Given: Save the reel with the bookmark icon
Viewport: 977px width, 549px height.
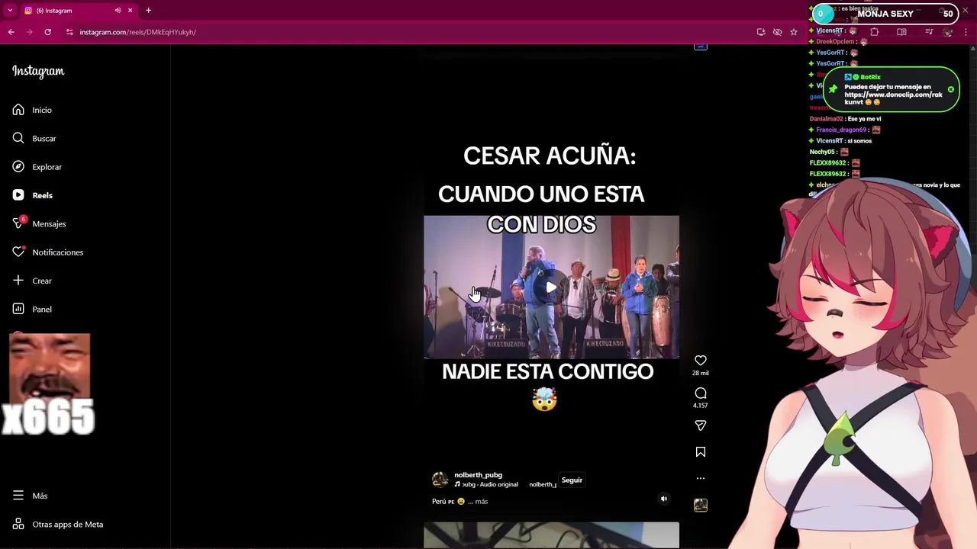Looking at the screenshot, I should click(701, 452).
